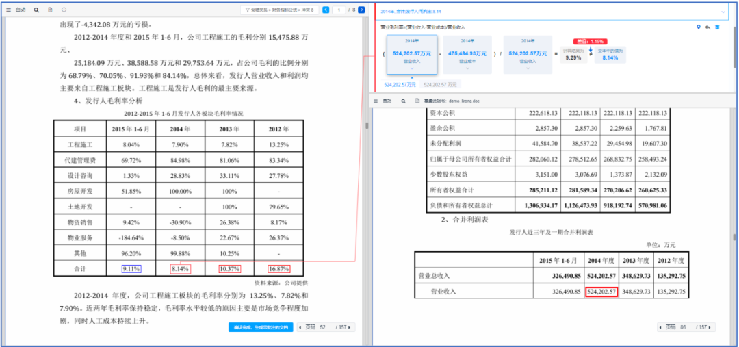739x347 pixels.
Task: Click the 自动 zoom mode in right toolbar
Action: click(x=387, y=101)
